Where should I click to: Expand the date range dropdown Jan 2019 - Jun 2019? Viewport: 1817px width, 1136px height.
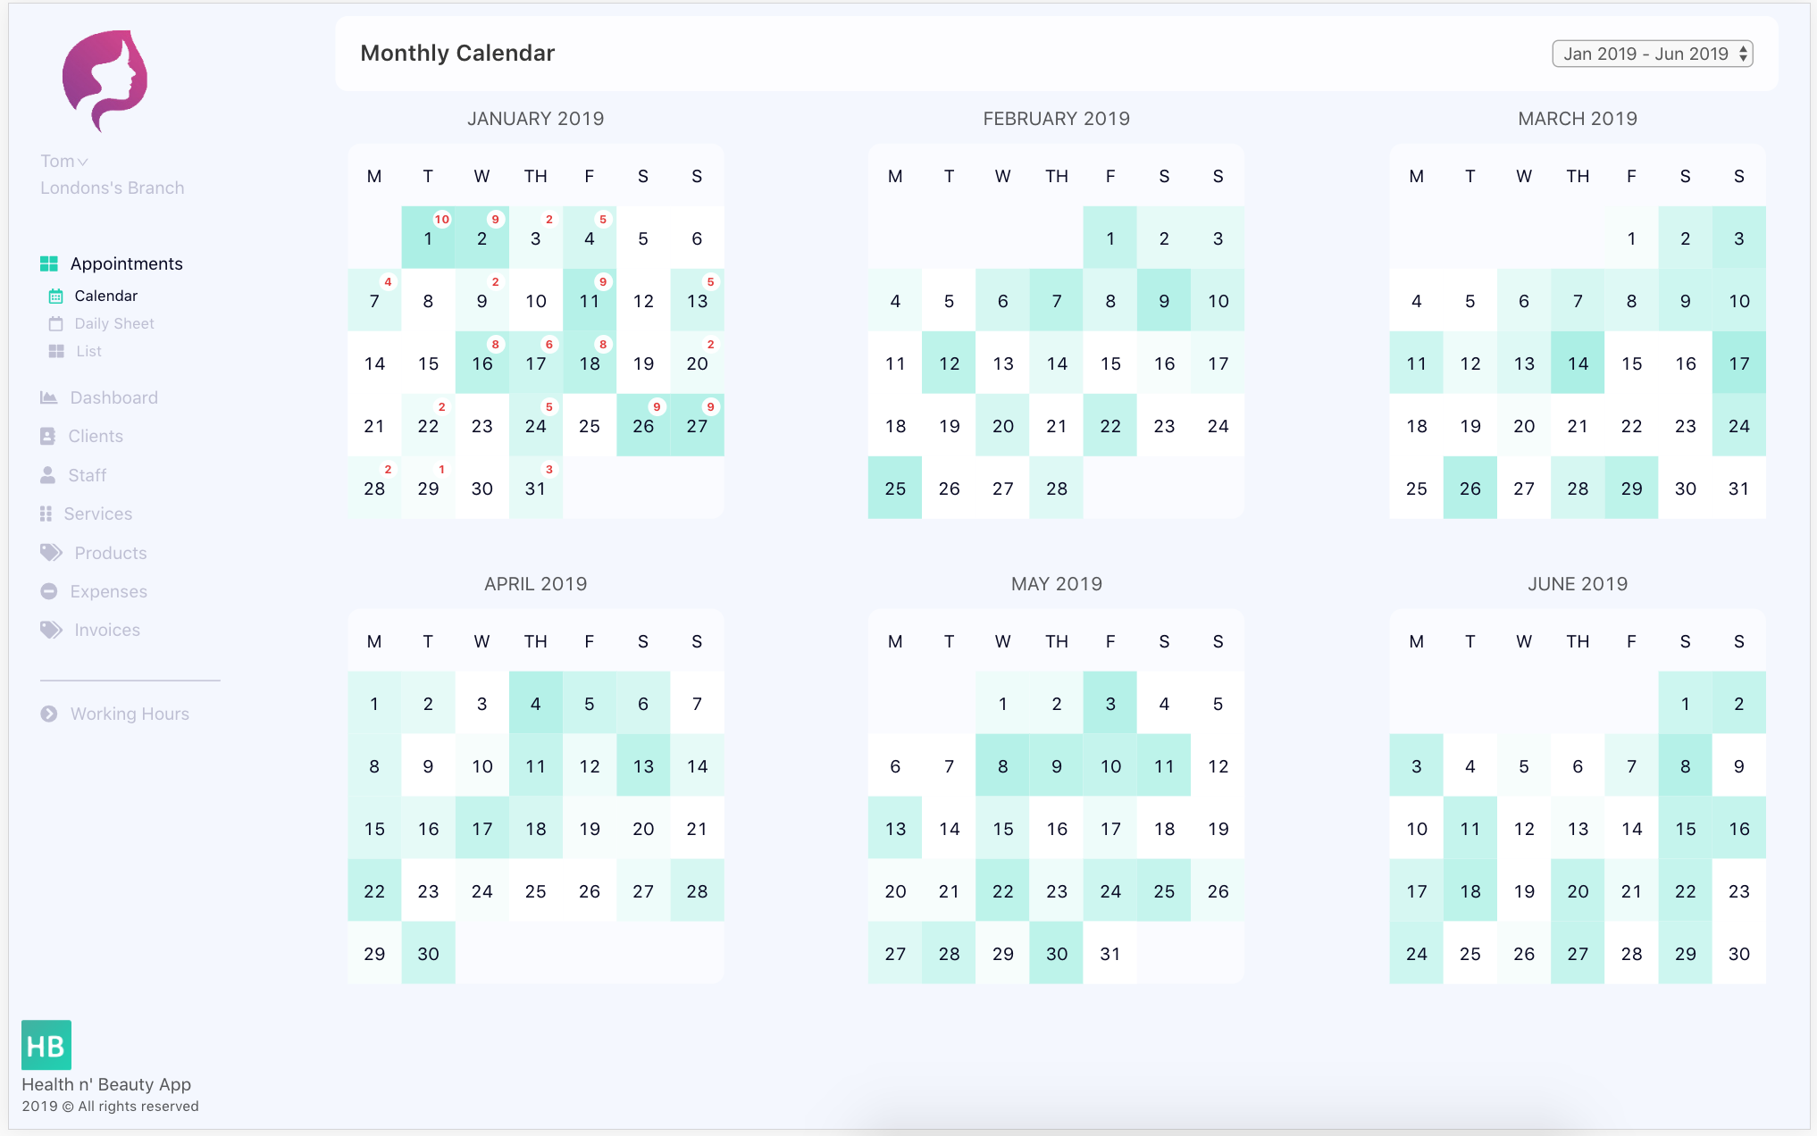(x=1651, y=54)
